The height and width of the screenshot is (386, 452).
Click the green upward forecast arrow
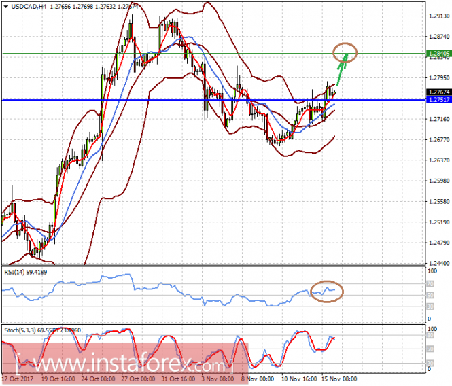pos(340,67)
